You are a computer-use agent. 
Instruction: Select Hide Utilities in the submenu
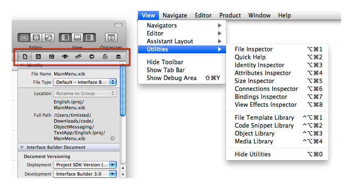(x=252, y=154)
